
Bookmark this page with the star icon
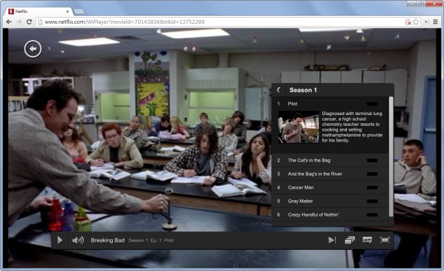[x=416, y=22]
